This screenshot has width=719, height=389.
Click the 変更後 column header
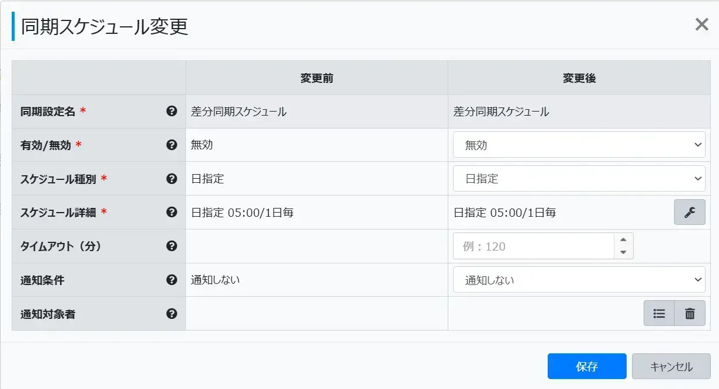(579, 78)
